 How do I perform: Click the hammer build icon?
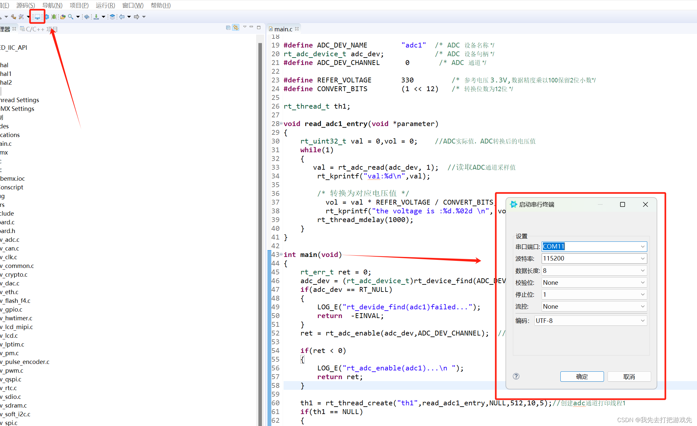13,16
